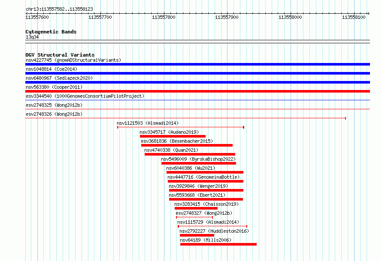
Task: Click the red bar under nsv2792227
Action: [197, 235]
